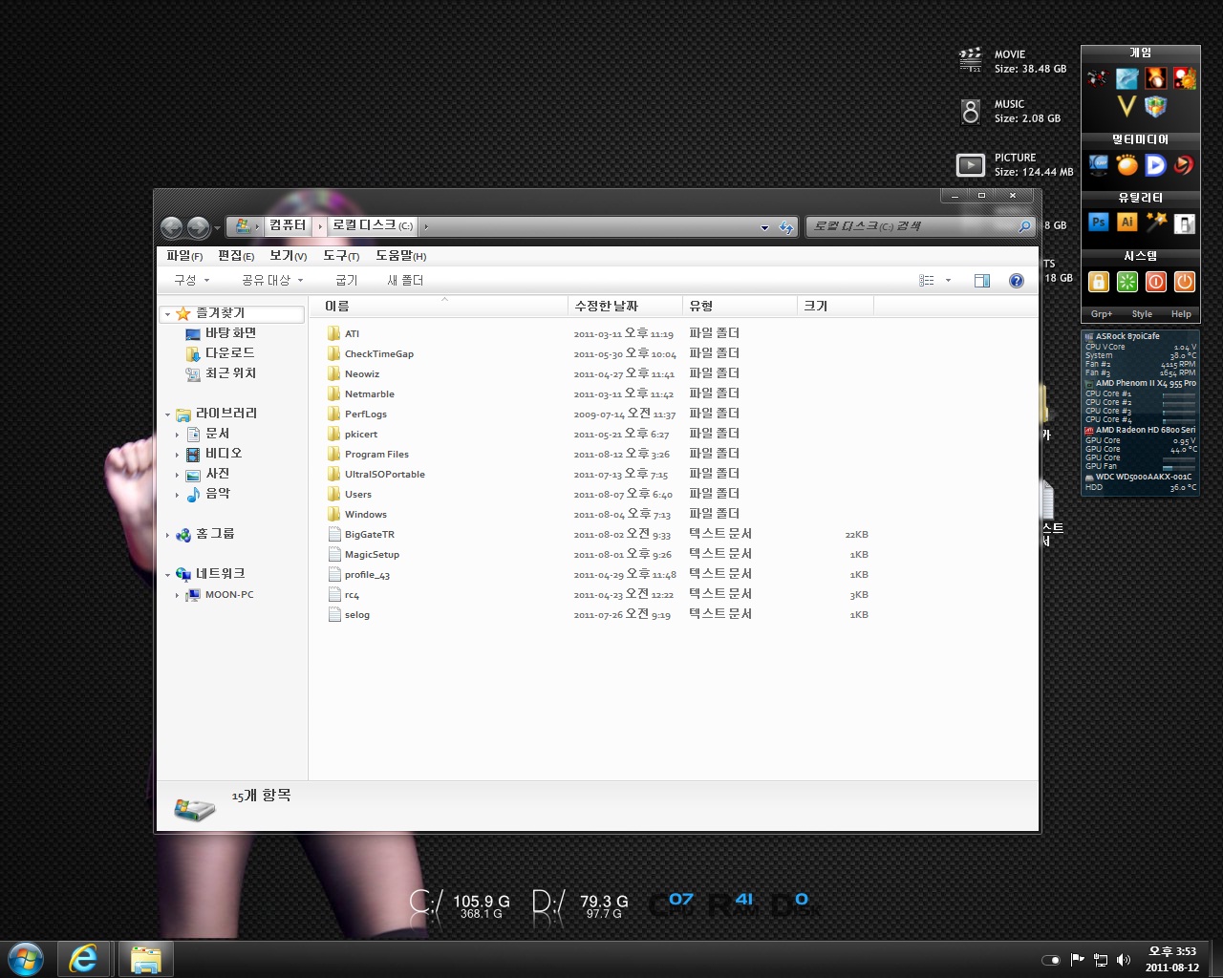Expand the 문서 library node
The image size is (1223, 978).
[x=177, y=435]
